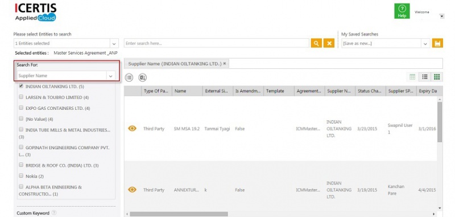Click the Is Amendm... column header
Image resolution: width=455 pixels, height=217 pixels.
tap(249, 91)
